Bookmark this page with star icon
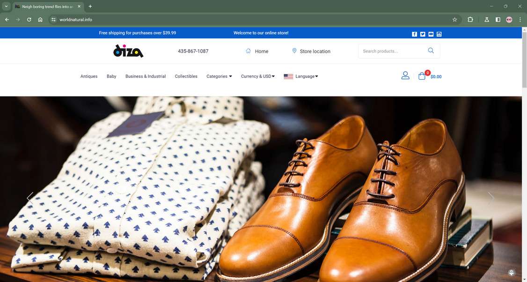Viewport: 527px width, 282px height. tap(455, 20)
